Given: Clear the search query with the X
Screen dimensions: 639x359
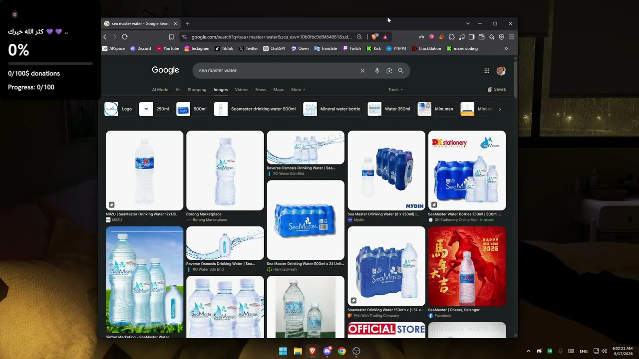Looking at the screenshot, I should [363, 71].
